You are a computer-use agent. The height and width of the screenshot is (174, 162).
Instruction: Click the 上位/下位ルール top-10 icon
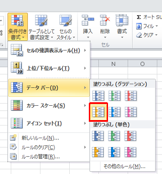click(17, 68)
